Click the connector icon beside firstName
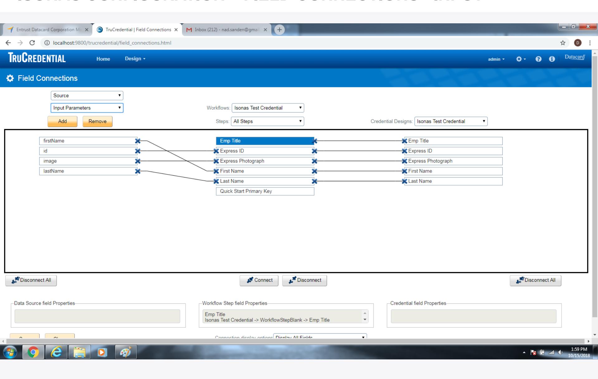The height and width of the screenshot is (379, 598). pos(138,141)
